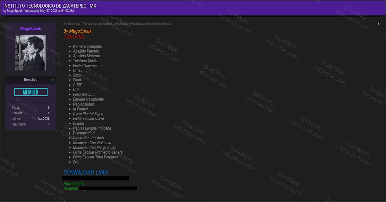Click the Breached user title
386x202 pixels.
pyautogui.click(x=31, y=80)
